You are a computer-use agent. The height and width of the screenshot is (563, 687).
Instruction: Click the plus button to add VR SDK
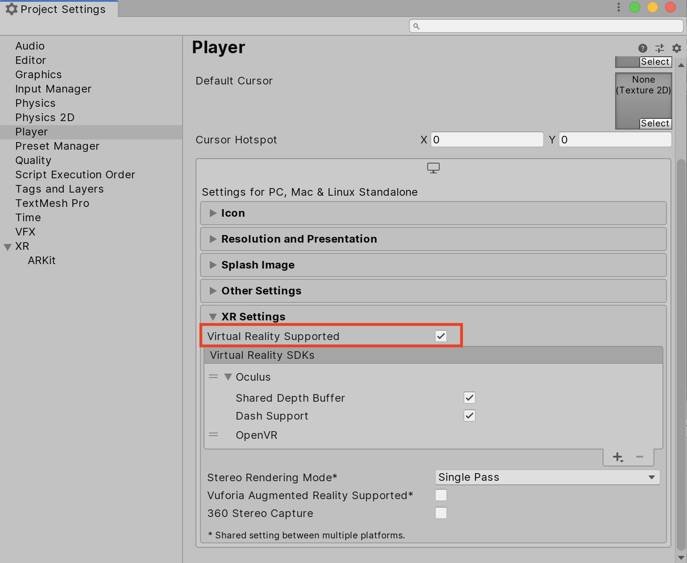click(x=618, y=457)
